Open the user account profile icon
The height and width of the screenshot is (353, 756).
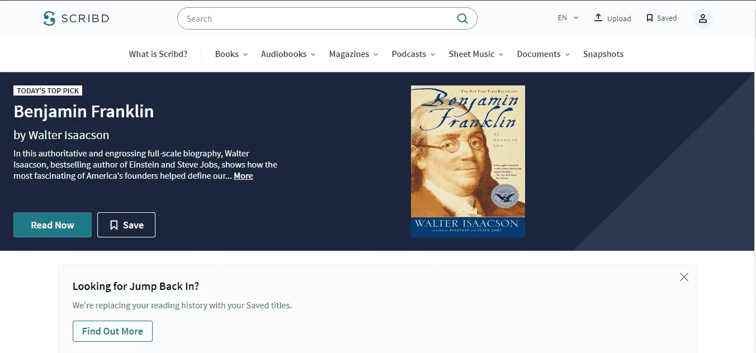coord(703,18)
